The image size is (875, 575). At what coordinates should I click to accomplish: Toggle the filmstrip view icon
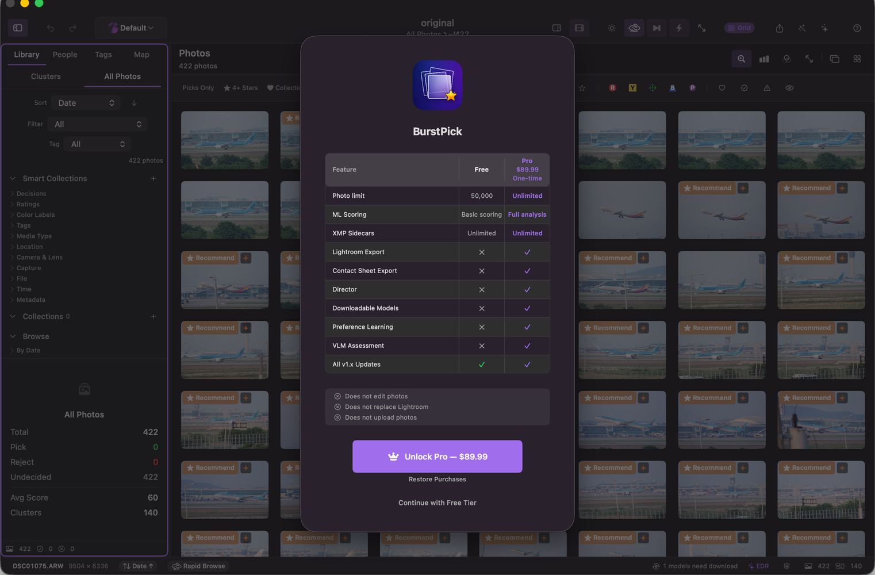(x=579, y=28)
